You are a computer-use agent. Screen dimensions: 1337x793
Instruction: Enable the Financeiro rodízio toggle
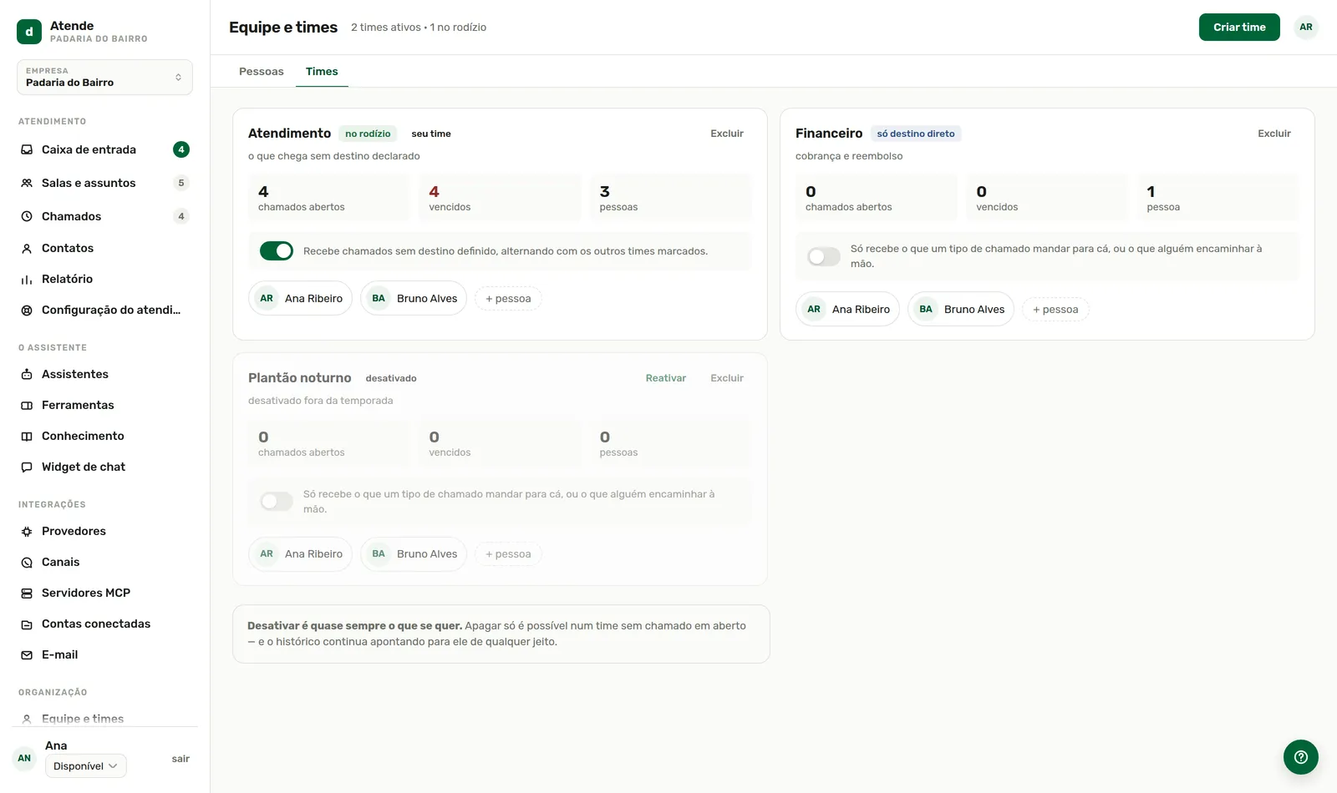click(824, 256)
